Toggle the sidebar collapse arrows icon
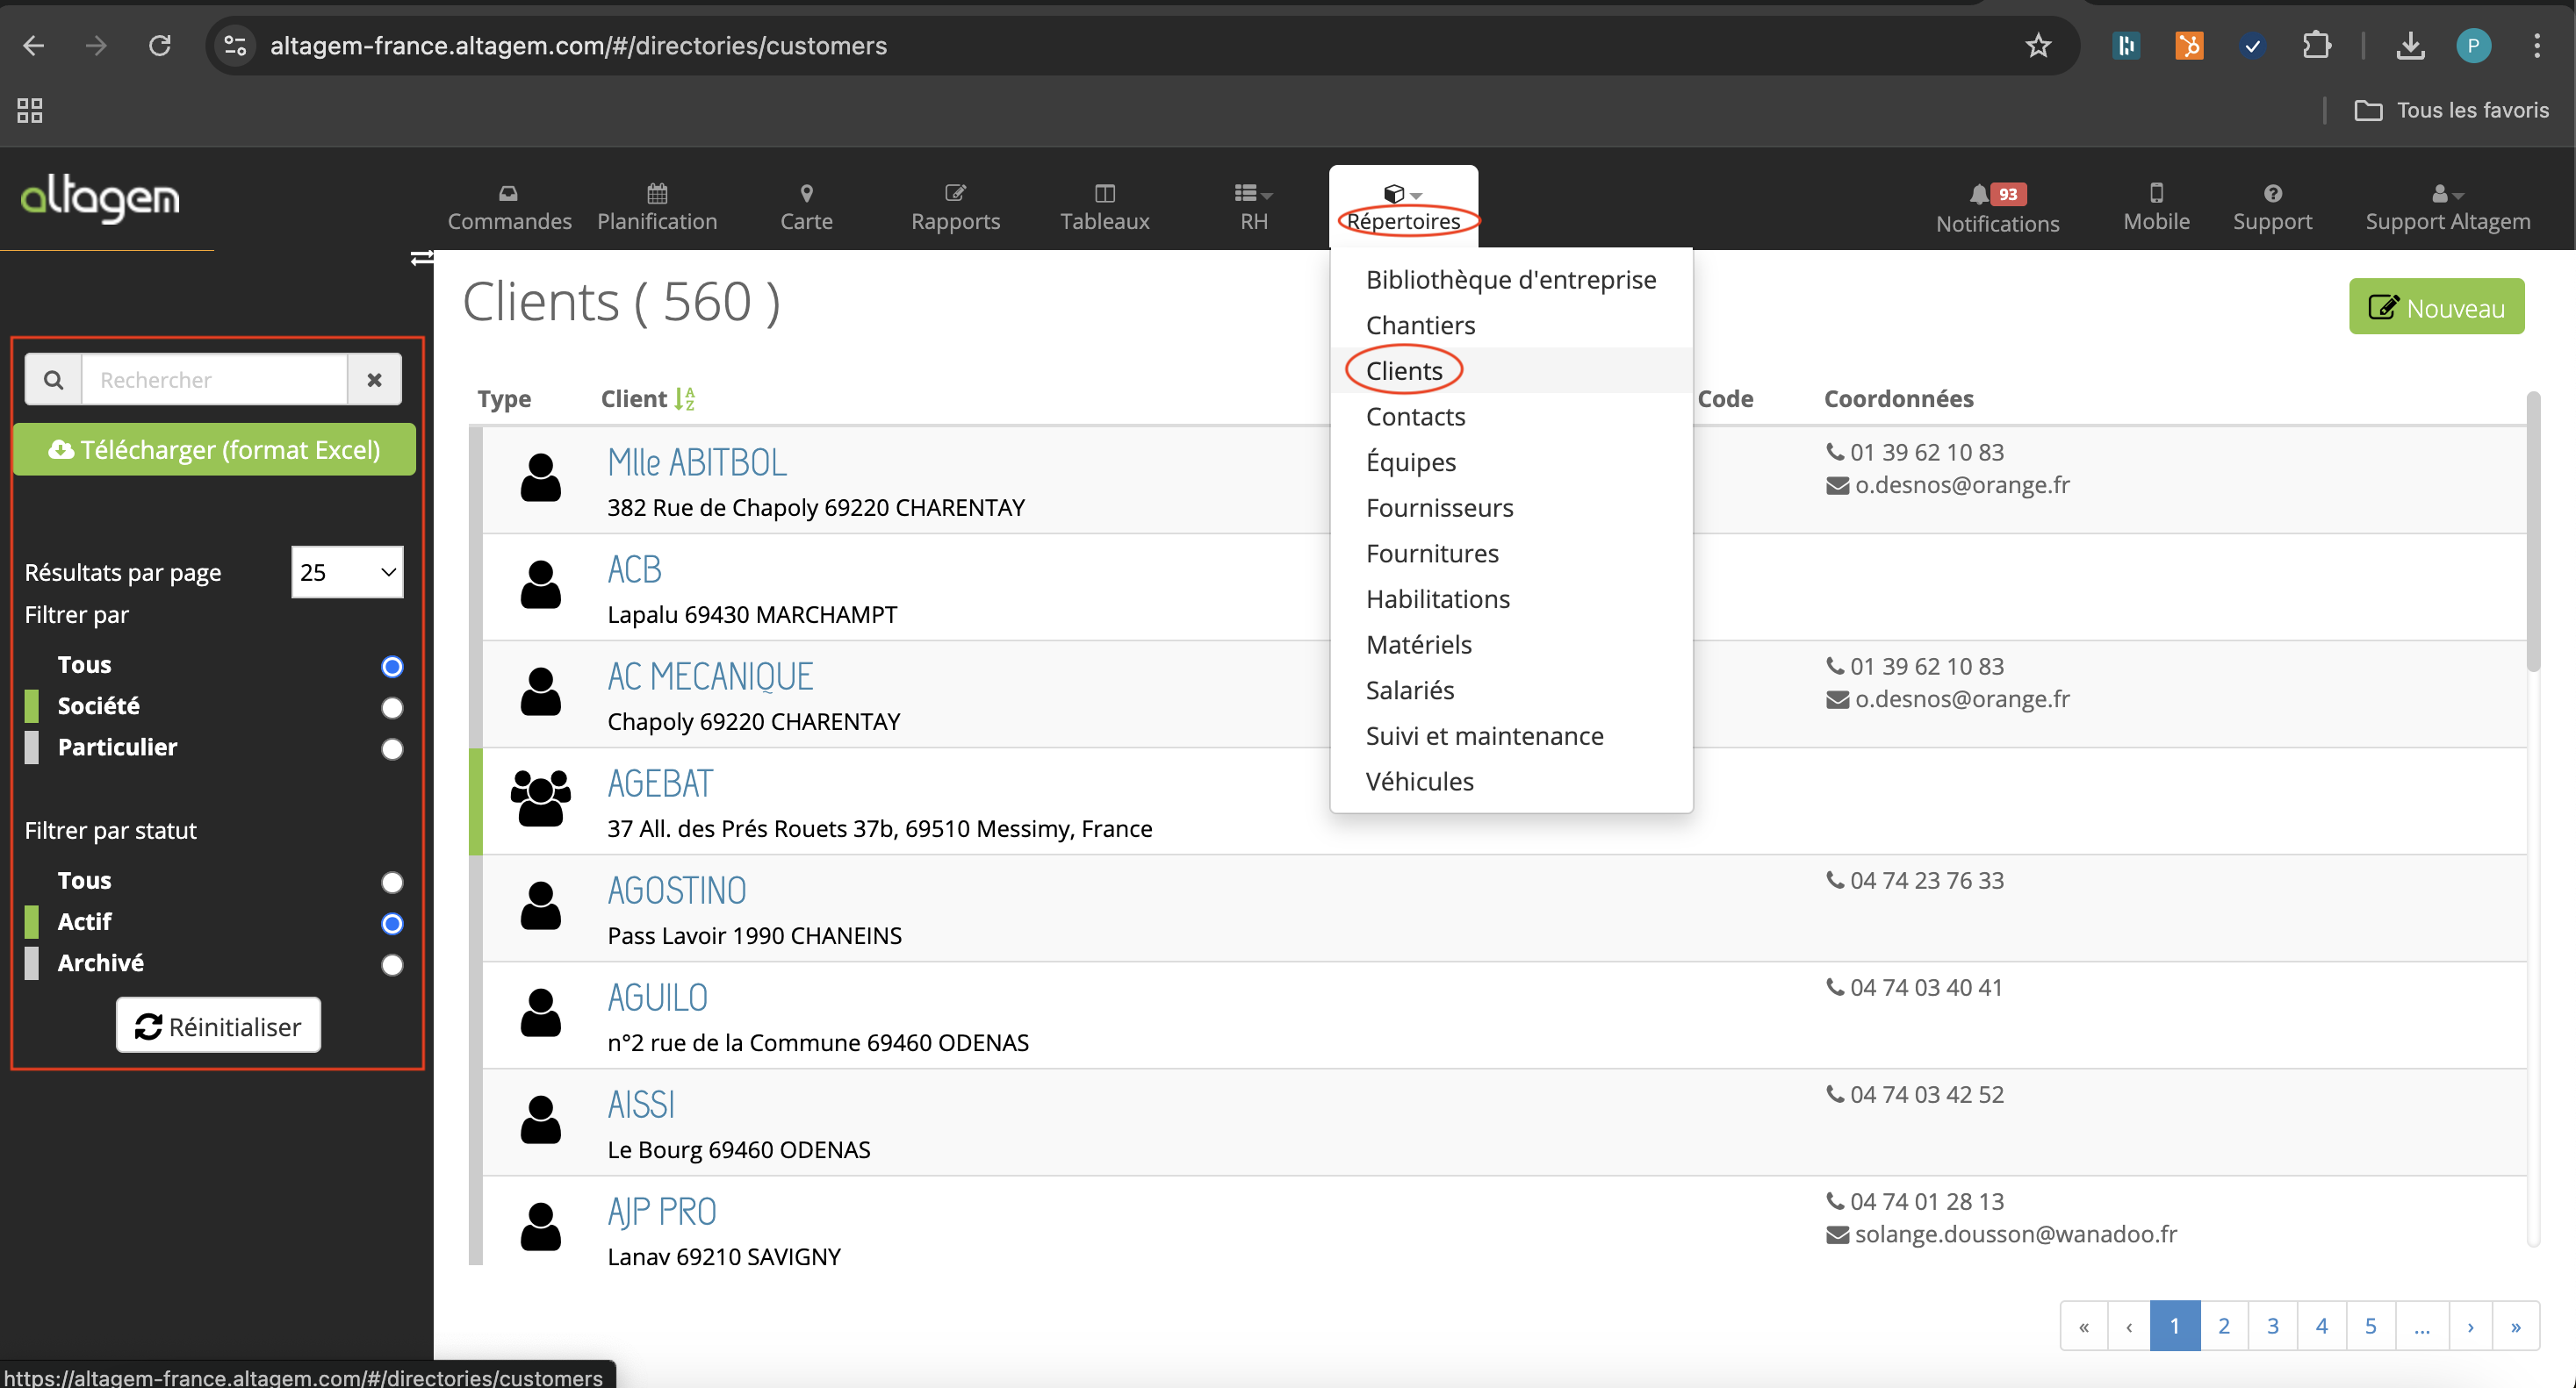This screenshot has height=1388, width=2576. 422,259
